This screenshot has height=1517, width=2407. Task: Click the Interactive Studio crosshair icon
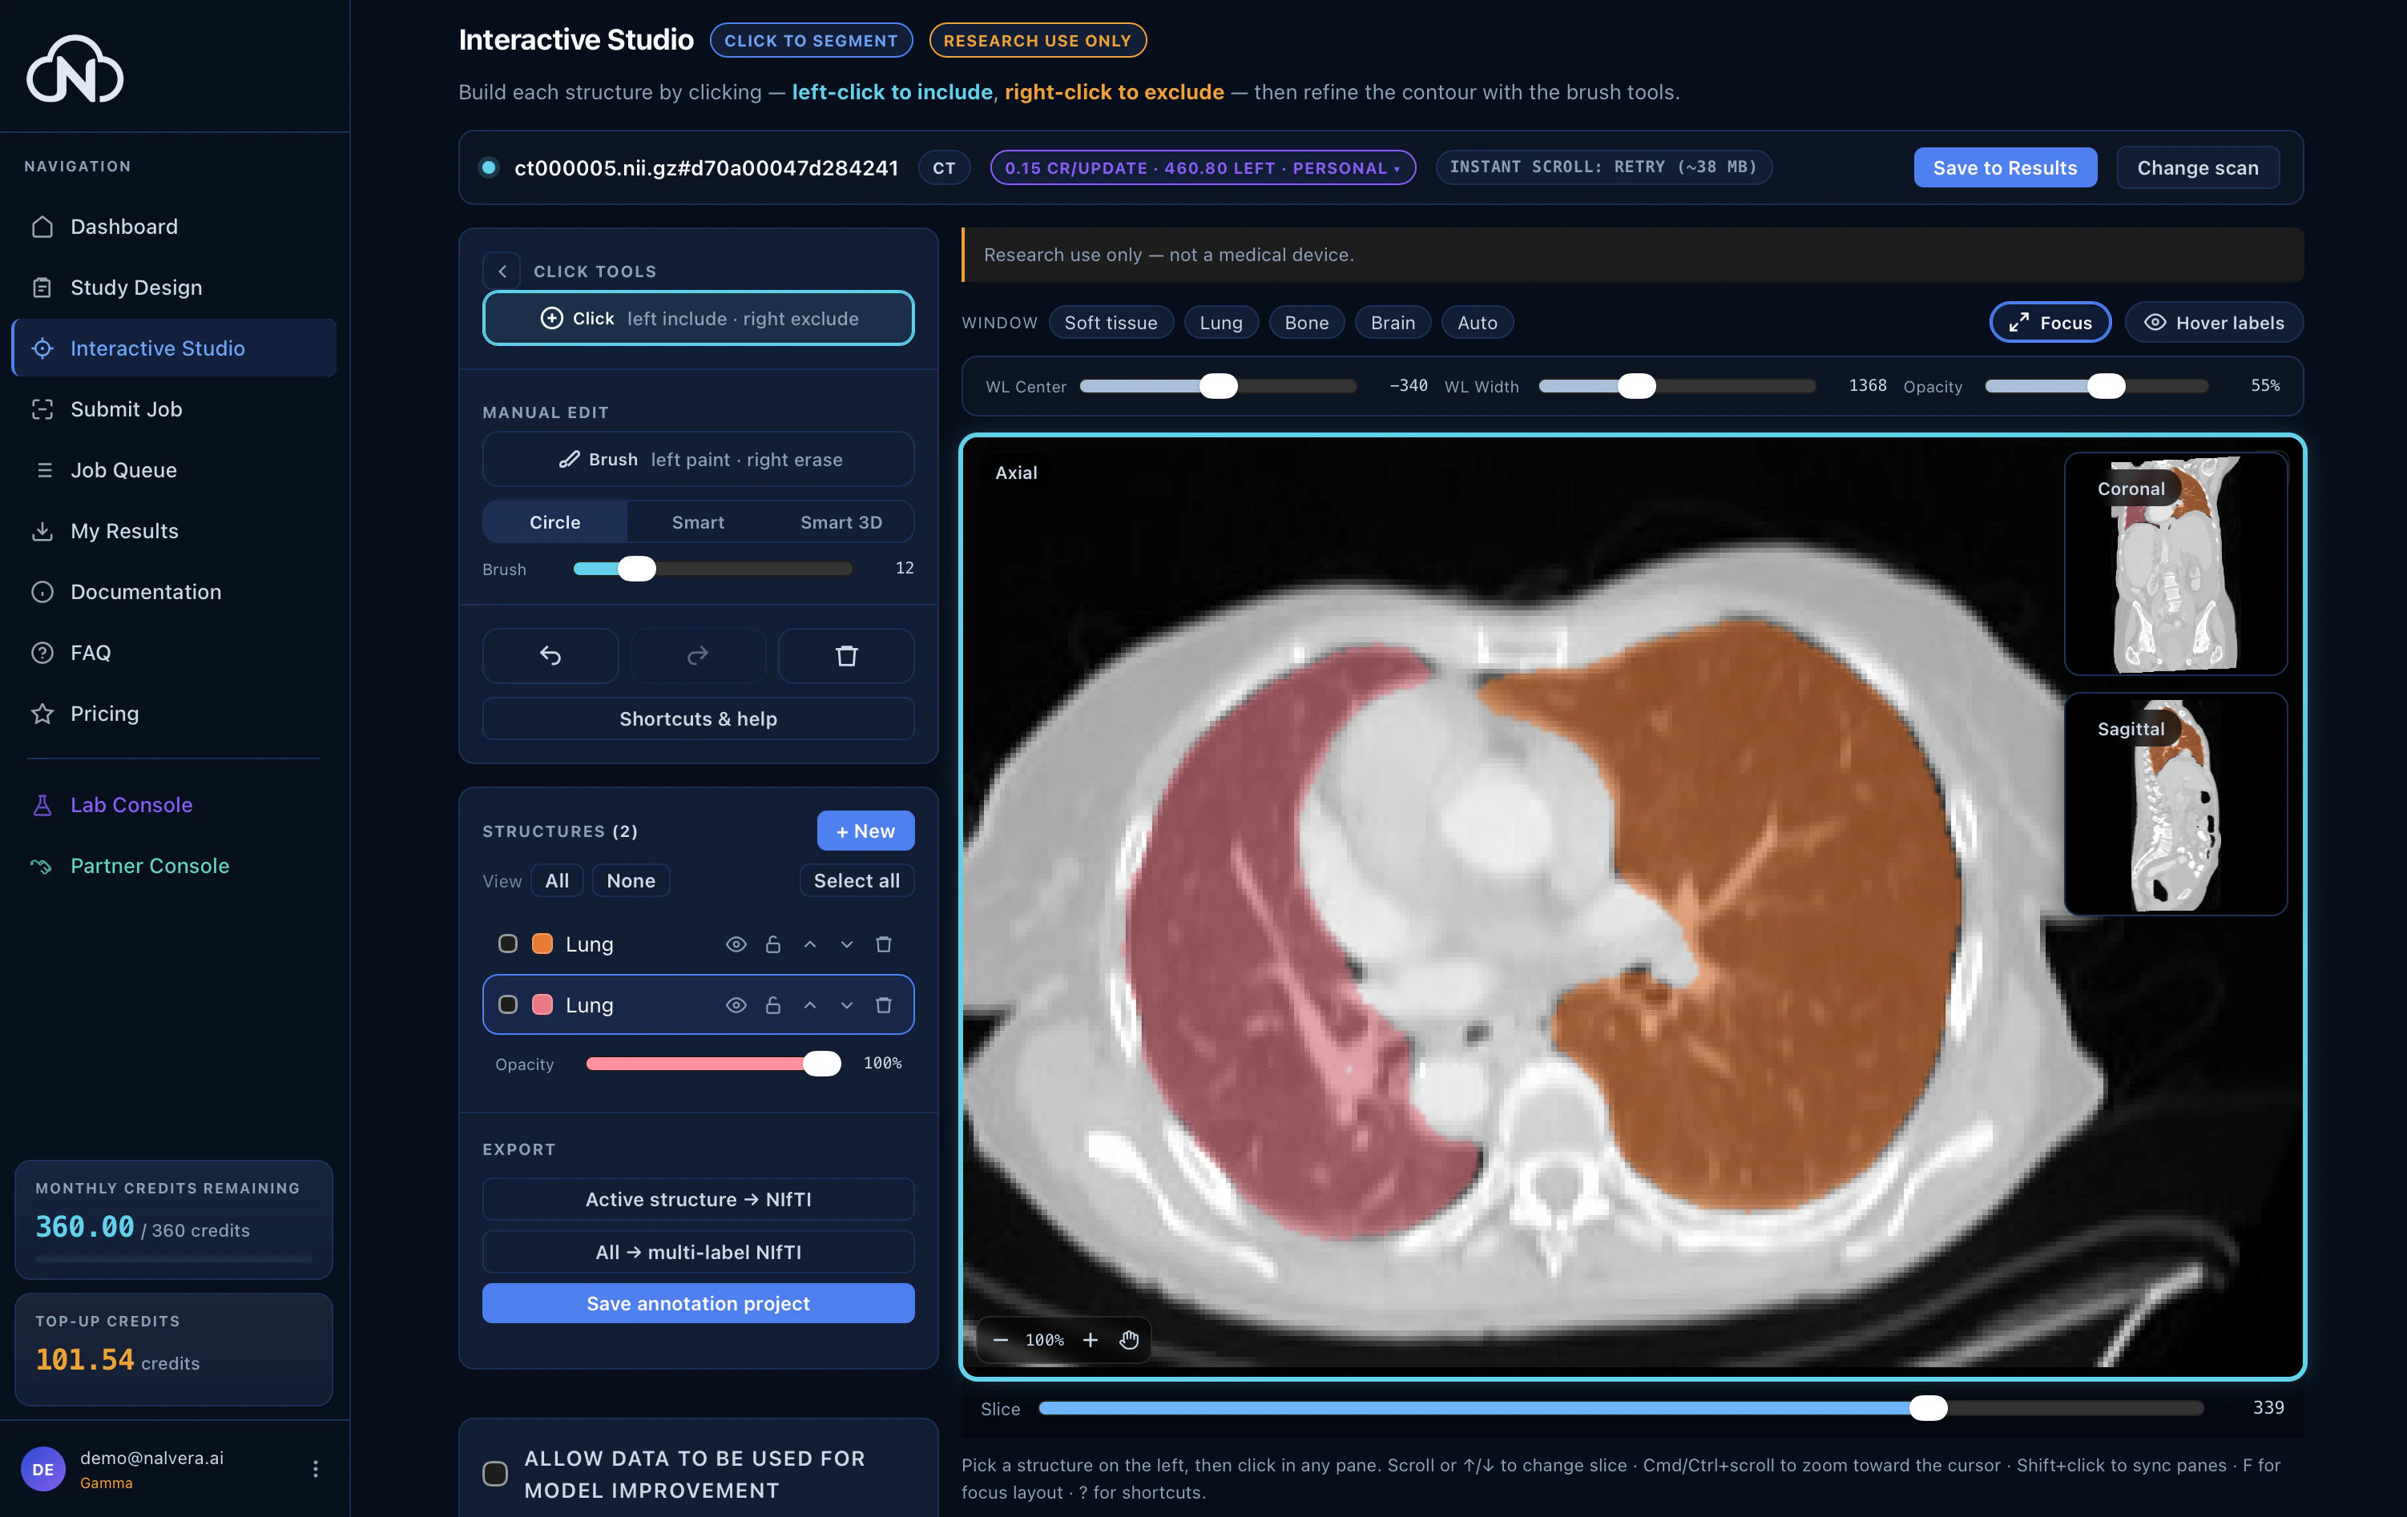click(x=42, y=348)
